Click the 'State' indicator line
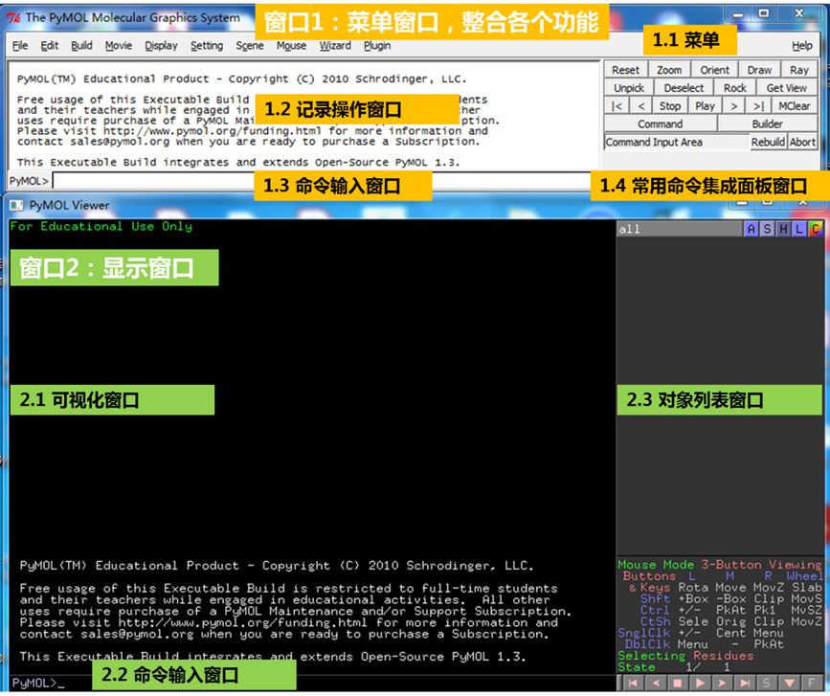 coord(674,667)
